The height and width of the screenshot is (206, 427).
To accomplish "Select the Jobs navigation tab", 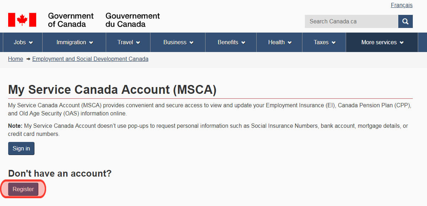I will [x=22, y=42].
